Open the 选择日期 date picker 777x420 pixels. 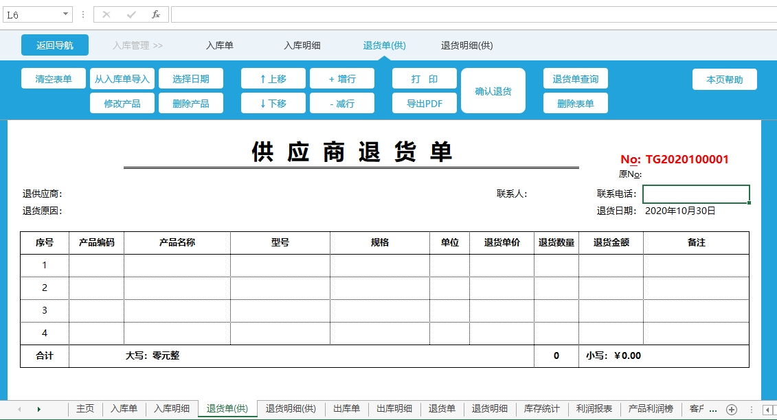pyautogui.click(x=190, y=79)
